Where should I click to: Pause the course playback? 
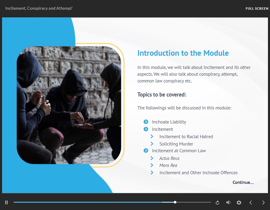(6, 202)
